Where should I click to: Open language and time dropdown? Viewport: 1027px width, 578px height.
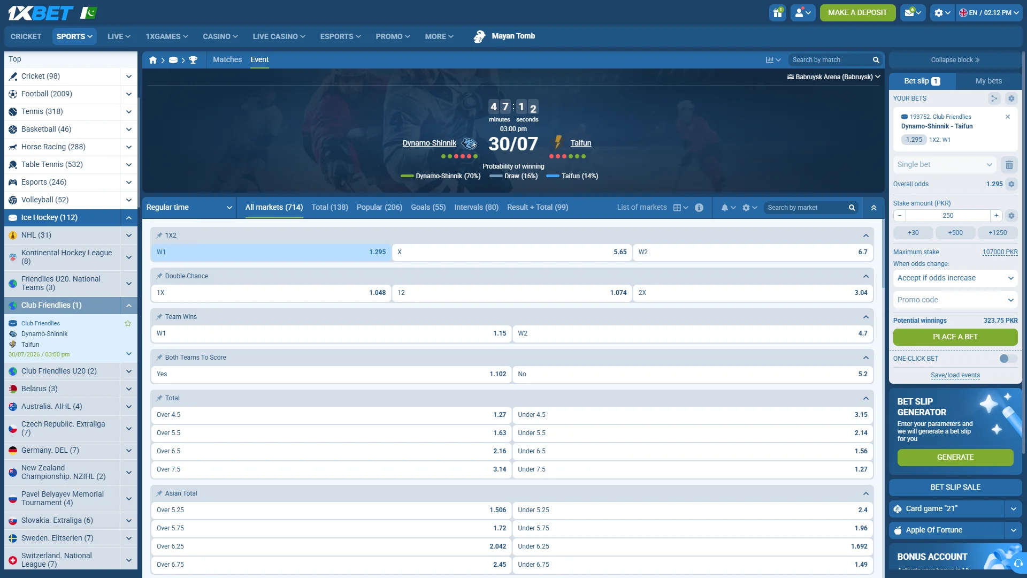pyautogui.click(x=988, y=13)
